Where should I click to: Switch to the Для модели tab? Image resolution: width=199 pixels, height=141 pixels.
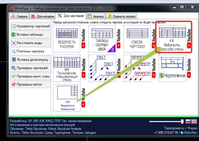tap(42, 16)
